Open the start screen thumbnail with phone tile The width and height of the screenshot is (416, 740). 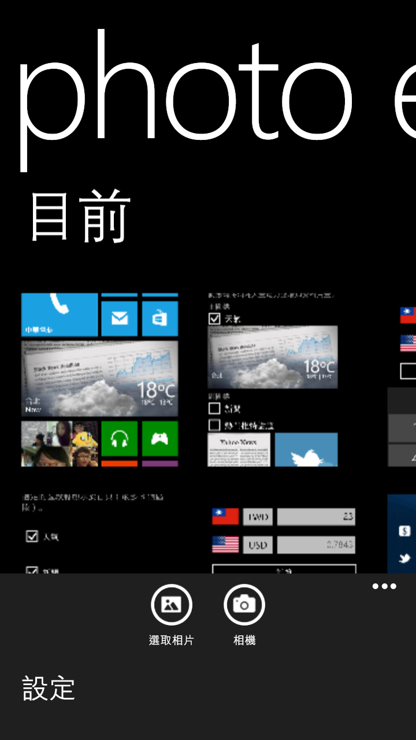pos(99,379)
